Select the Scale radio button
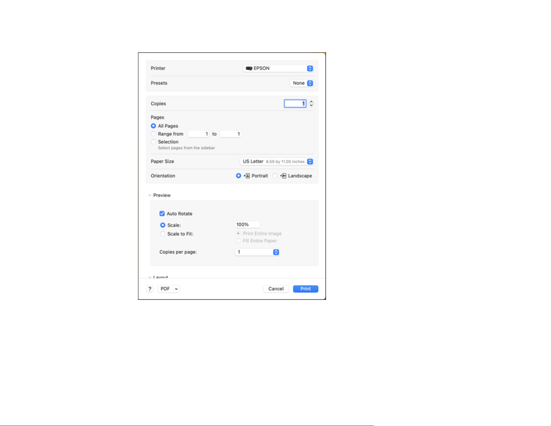The width and height of the screenshot is (551, 426). coord(163,225)
